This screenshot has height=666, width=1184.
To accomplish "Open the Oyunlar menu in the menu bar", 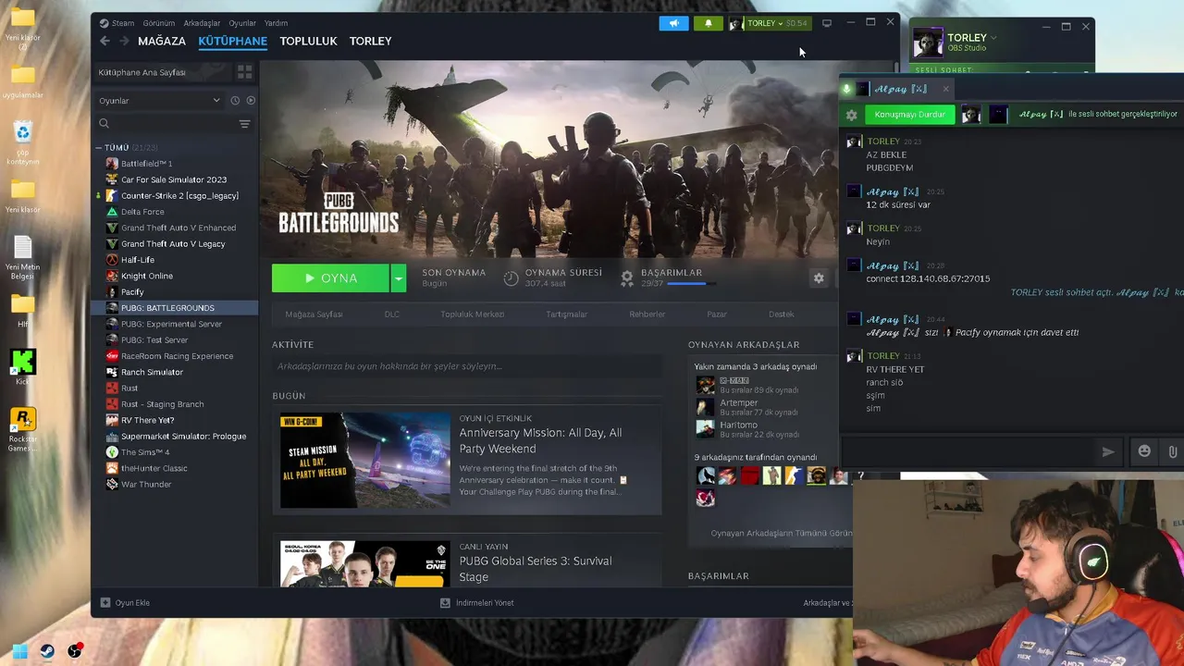I will (x=242, y=23).
